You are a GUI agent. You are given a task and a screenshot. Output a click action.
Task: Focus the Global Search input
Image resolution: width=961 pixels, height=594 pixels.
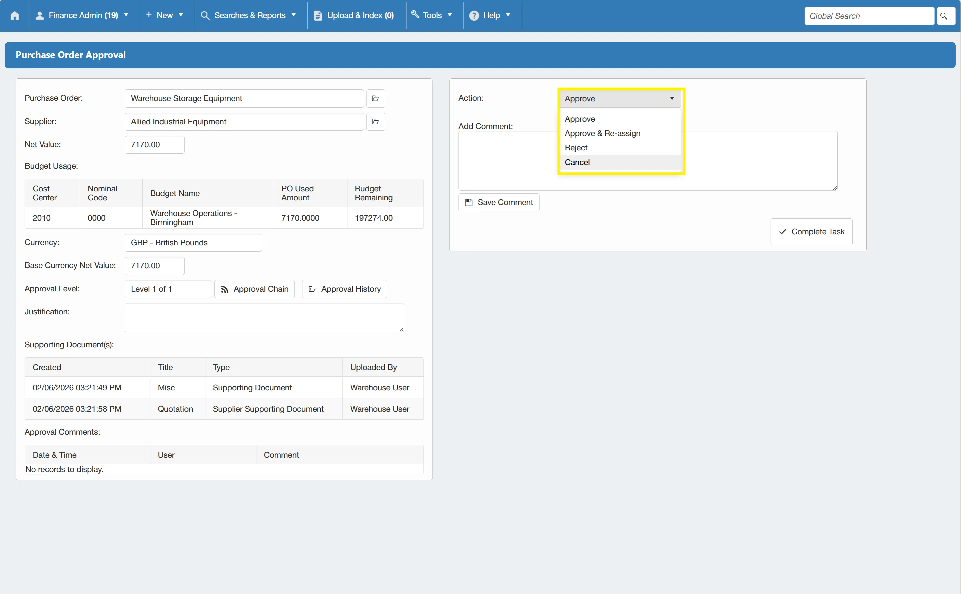point(869,16)
